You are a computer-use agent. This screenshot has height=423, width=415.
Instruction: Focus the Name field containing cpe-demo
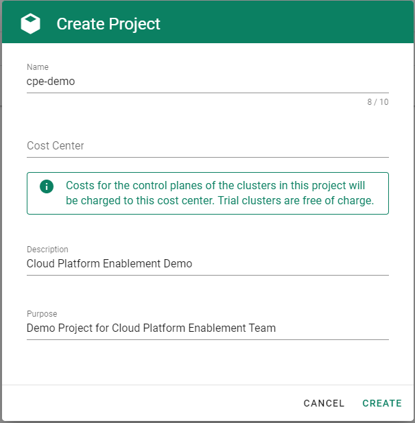coord(206,82)
